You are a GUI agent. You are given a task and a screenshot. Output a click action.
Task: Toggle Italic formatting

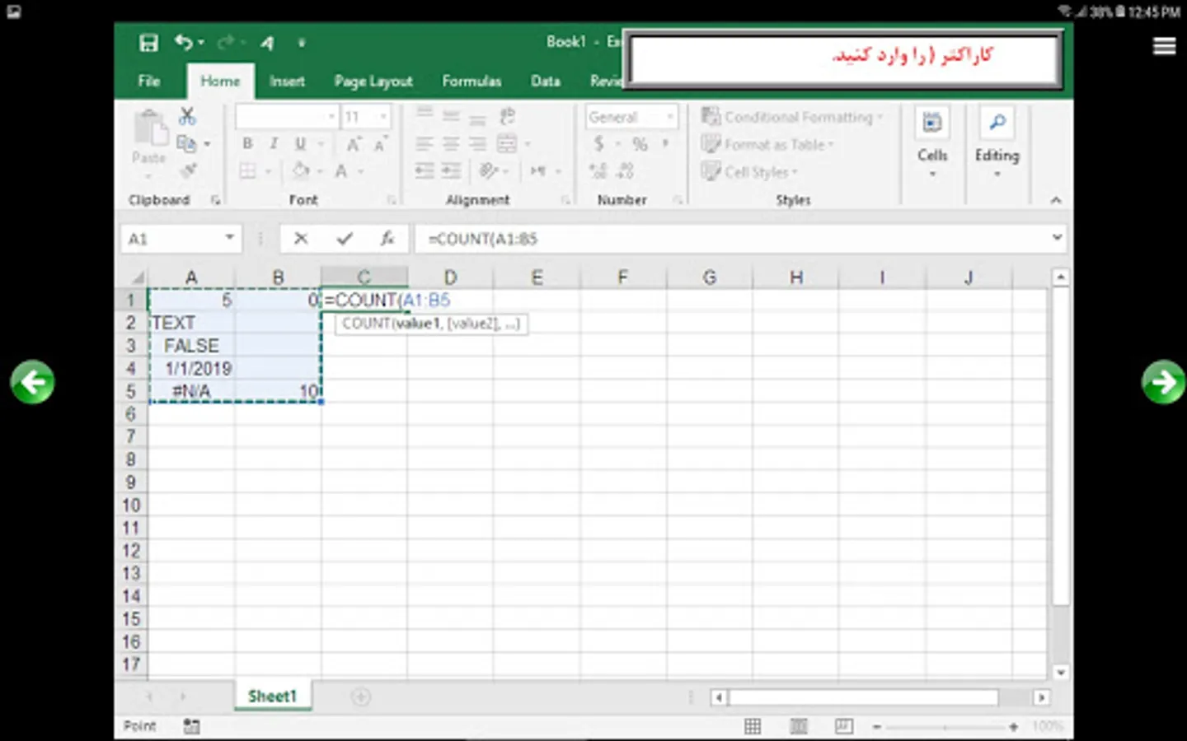point(274,144)
